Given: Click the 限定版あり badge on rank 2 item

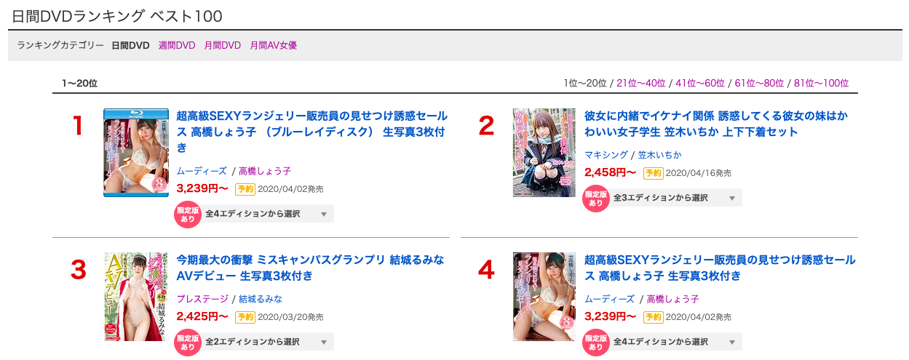Looking at the screenshot, I should coord(596,198).
